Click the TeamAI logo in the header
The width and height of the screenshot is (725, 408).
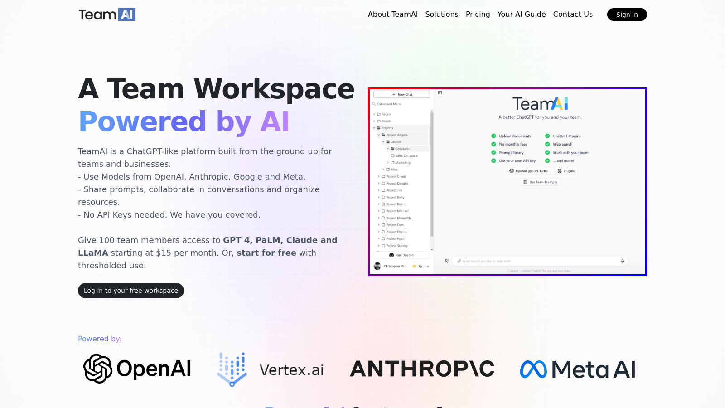click(107, 15)
